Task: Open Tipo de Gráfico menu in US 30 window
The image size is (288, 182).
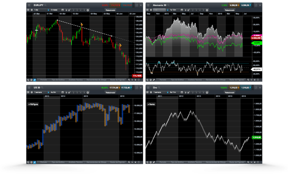Action: 58,162
